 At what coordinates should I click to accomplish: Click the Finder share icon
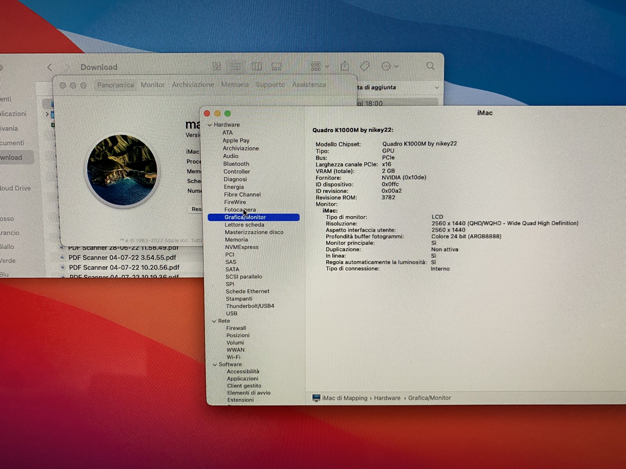[x=345, y=66]
